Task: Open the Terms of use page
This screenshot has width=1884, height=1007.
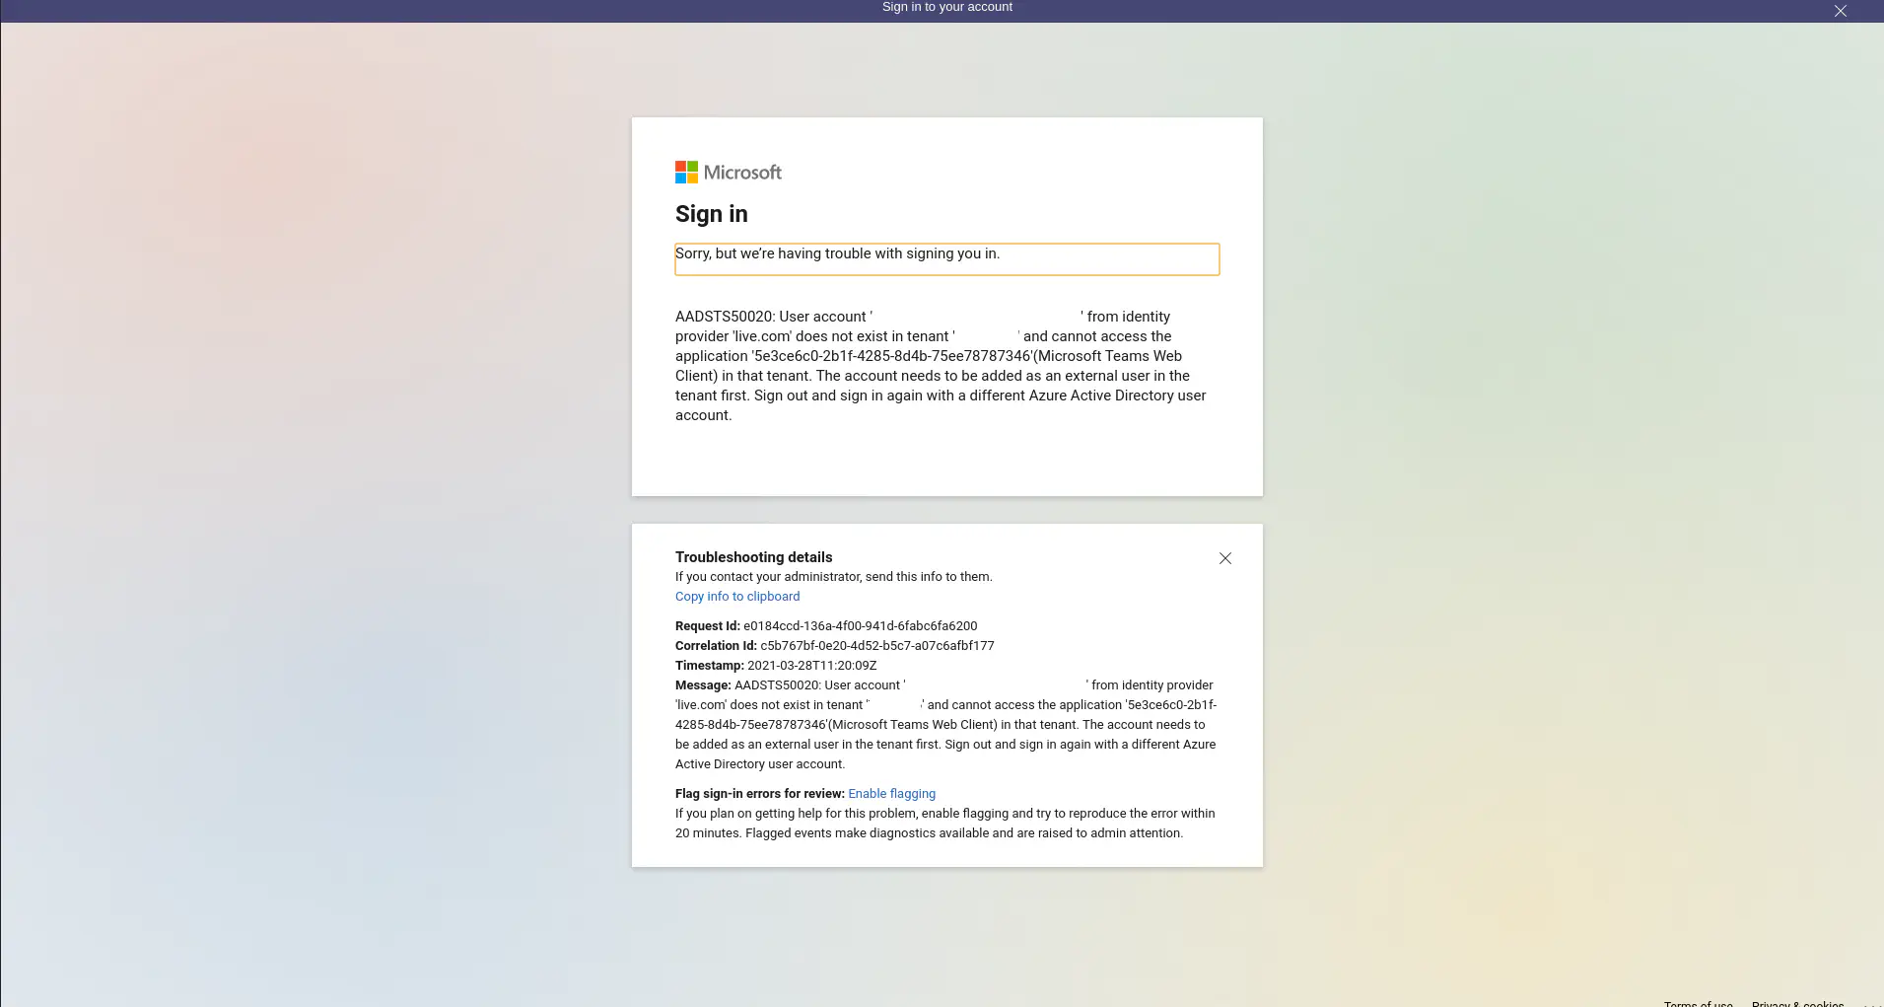Action: (1698, 1003)
